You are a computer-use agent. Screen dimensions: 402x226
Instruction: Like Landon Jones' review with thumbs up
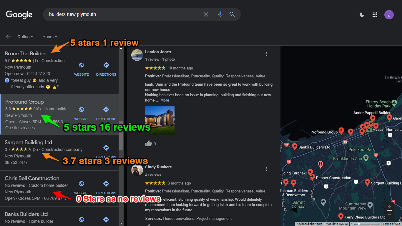[x=149, y=144]
